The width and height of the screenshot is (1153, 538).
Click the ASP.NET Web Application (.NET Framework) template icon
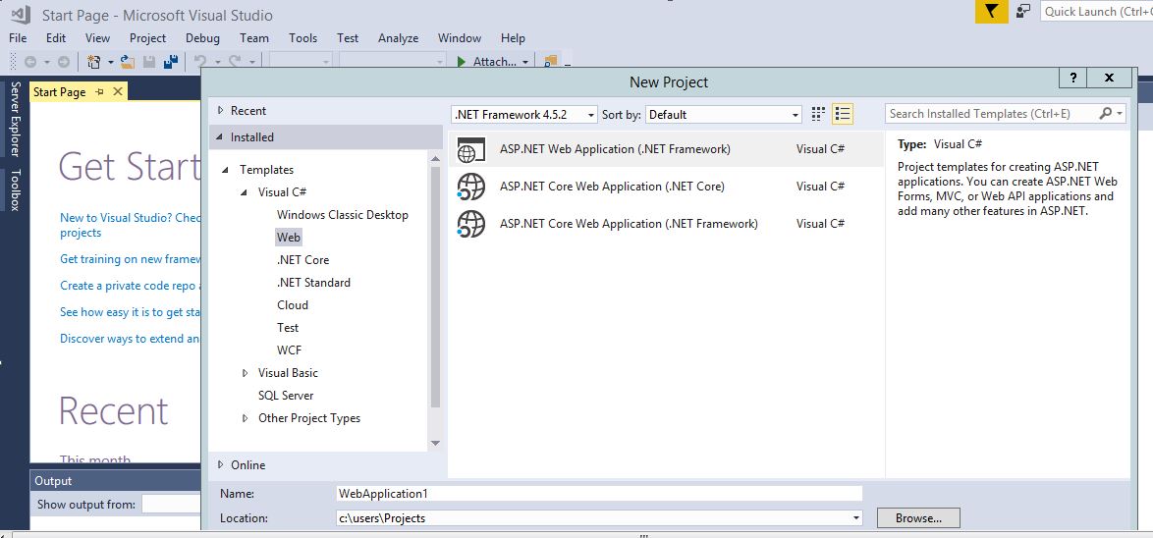pos(470,149)
